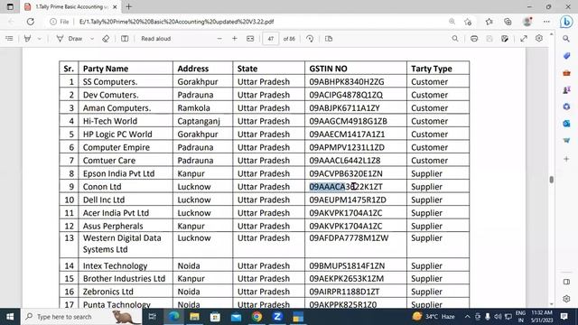Open Microsoft 365 icon in Edge sidebar
The image size is (578, 325).
[566, 107]
